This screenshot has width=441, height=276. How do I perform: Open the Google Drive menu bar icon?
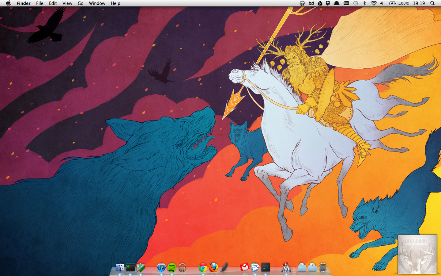(320, 3)
